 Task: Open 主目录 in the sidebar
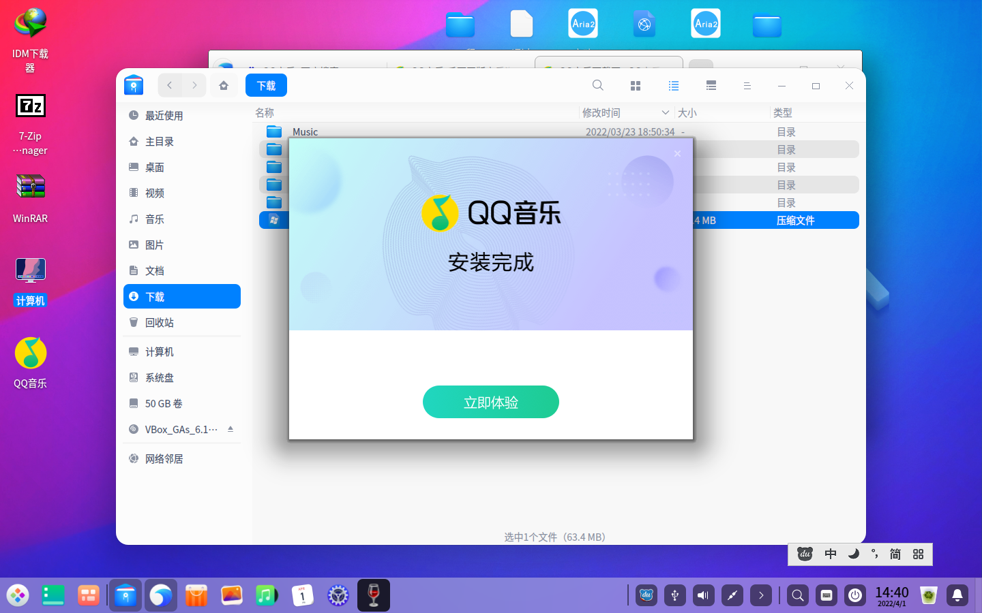[x=182, y=141]
